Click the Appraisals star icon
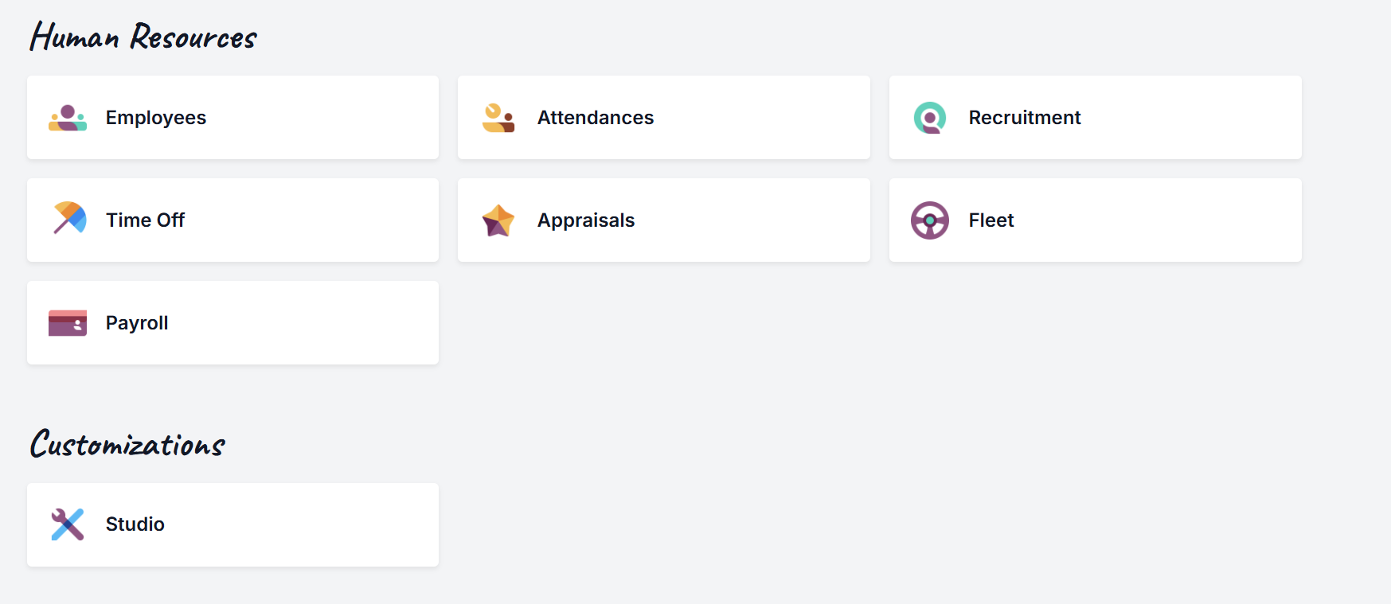The image size is (1391, 604). [498, 220]
